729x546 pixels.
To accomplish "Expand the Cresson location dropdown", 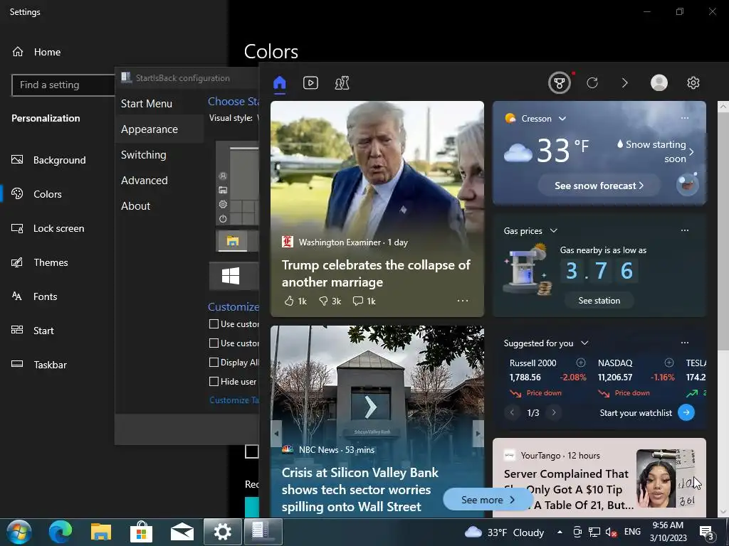I will [562, 119].
